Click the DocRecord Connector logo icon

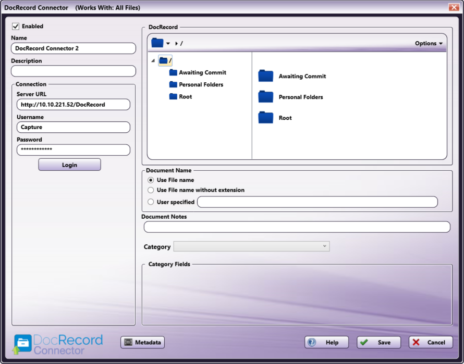coord(22,344)
